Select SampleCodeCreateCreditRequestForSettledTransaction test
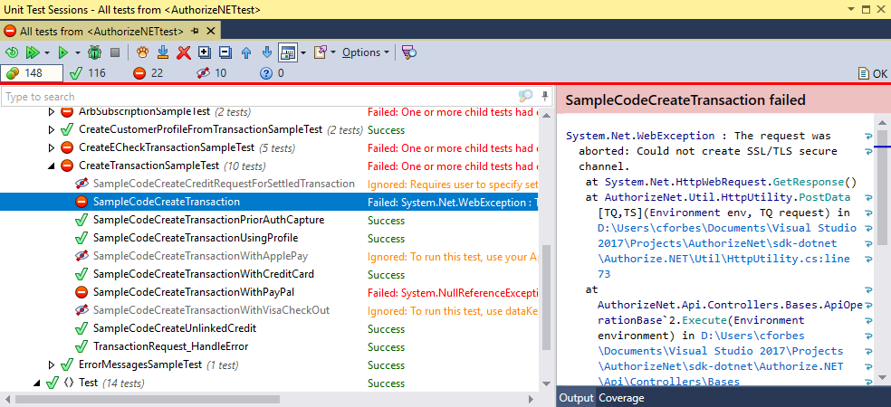891x407 pixels. click(x=224, y=184)
